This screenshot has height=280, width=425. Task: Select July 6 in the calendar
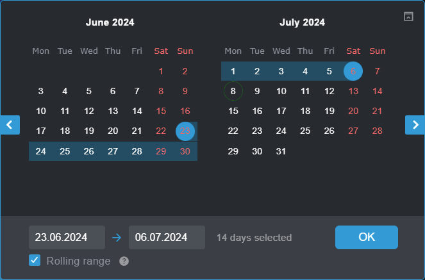(353, 71)
